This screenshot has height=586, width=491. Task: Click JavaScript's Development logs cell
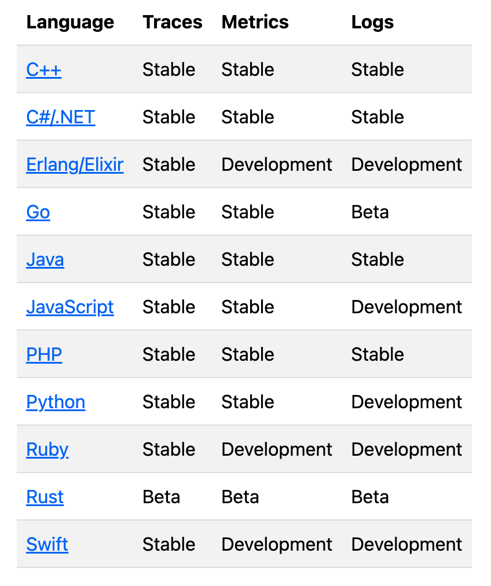[x=406, y=307]
